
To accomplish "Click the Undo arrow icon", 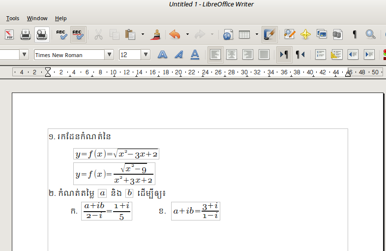I will click(x=175, y=34).
